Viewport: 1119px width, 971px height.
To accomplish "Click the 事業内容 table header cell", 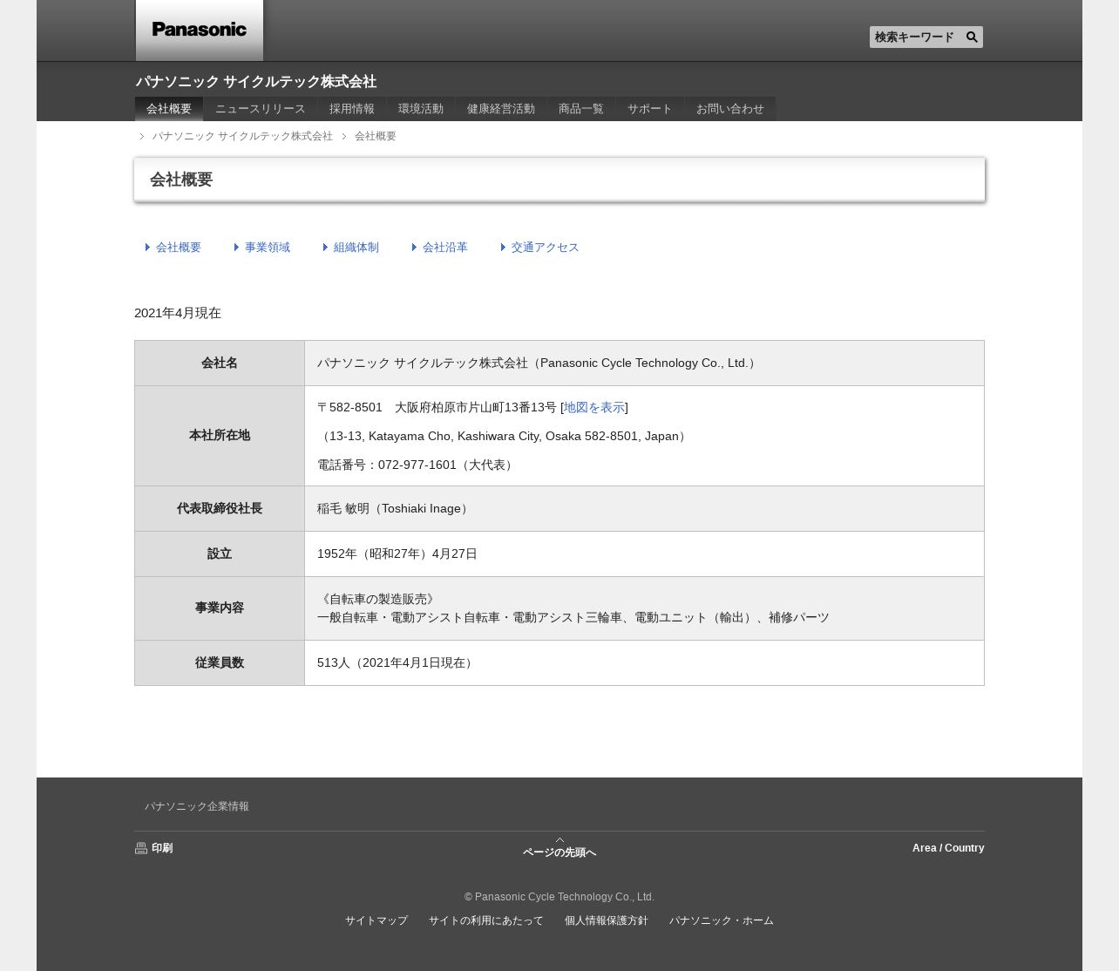I will [220, 608].
